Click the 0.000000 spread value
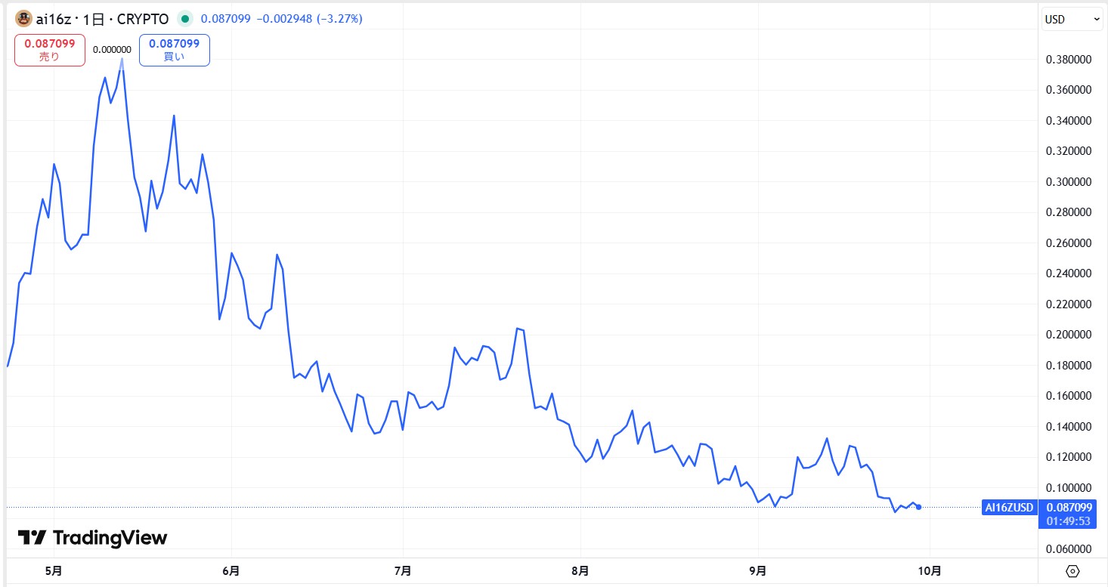The height and width of the screenshot is (587, 1108). click(x=112, y=50)
